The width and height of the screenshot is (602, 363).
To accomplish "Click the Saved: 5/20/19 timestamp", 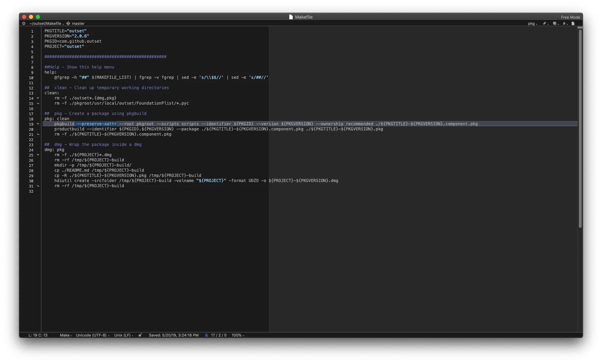I will coord(174,335).
